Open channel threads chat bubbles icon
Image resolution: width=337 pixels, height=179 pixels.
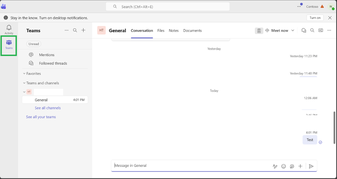point(304,31)
